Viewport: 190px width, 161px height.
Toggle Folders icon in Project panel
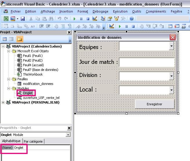(20, 39)
